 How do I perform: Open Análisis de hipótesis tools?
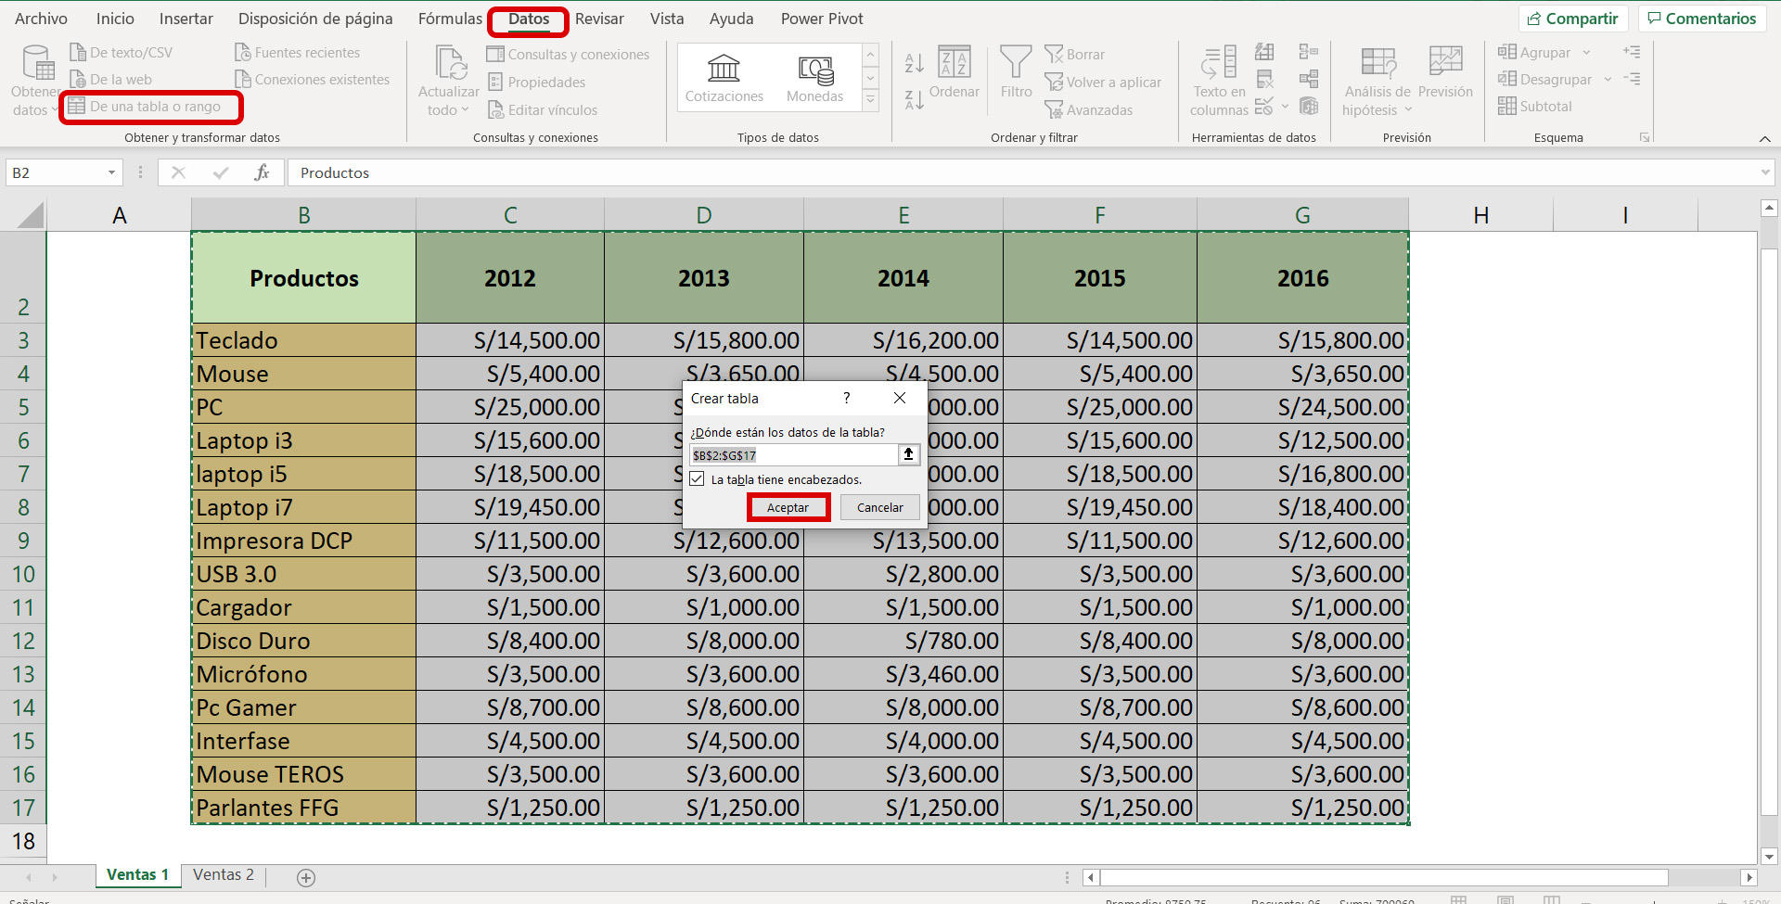coord(1377,81)
